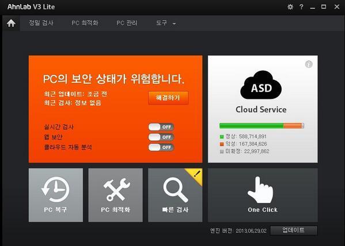
Task: Go to the home screen via house icon
Action: (x=11, y=23)
